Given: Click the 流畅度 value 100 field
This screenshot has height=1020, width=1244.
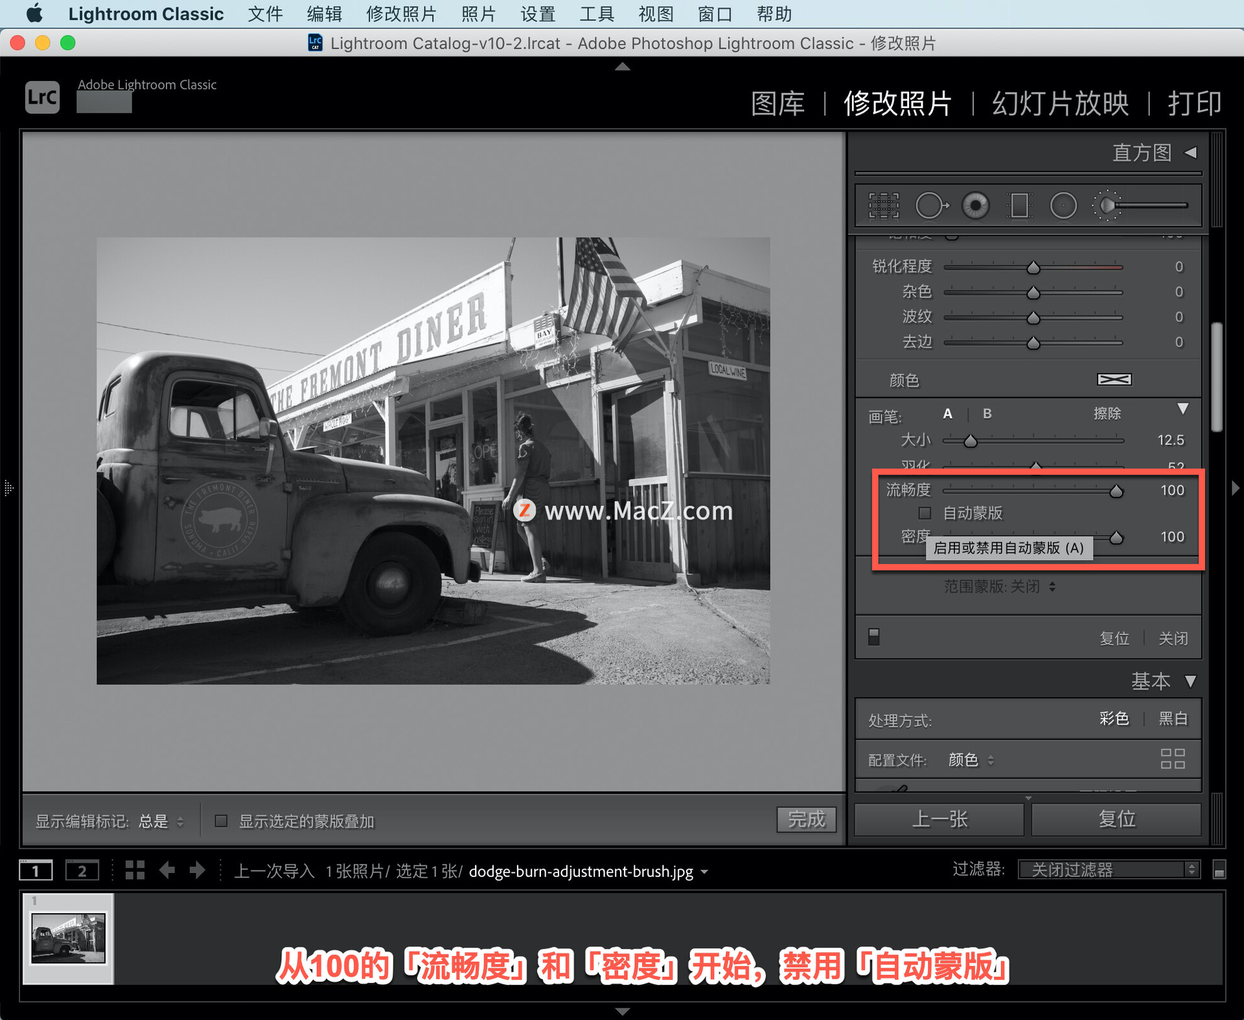Looking at the screenshot, I should (1172, 490).
